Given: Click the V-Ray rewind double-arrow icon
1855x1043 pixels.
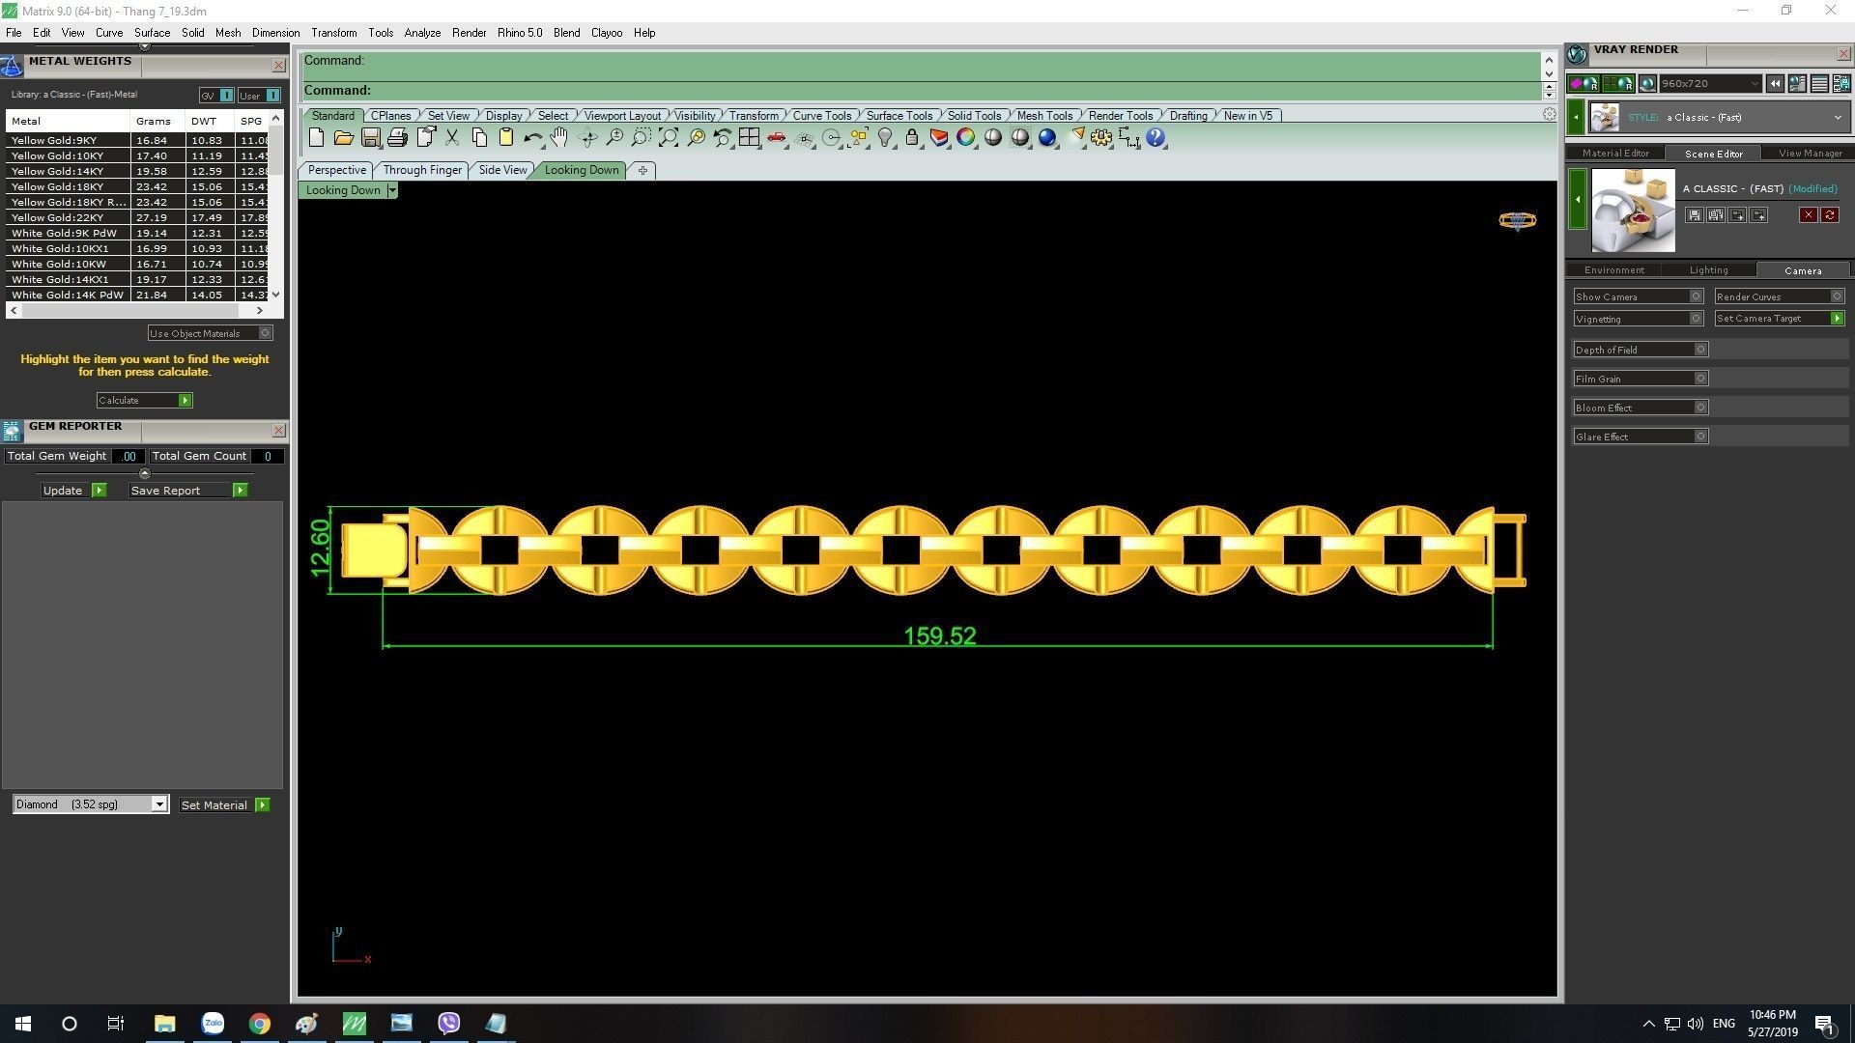Looking at the screenshot, I should point(1775,84).
